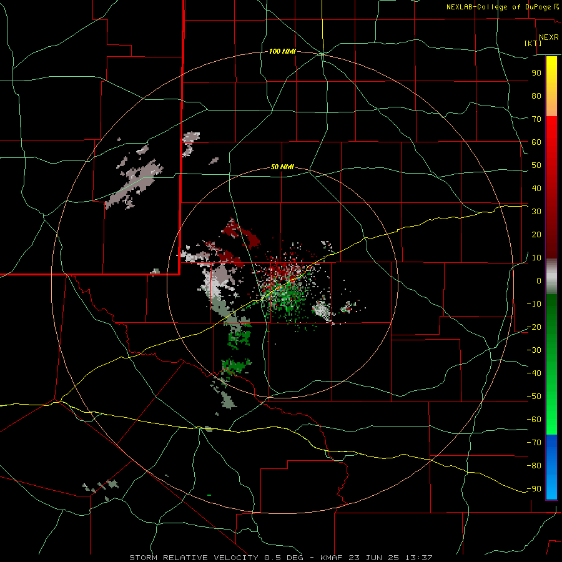Click the -40 value on velocity scale
562x562 pixels.
534,373
